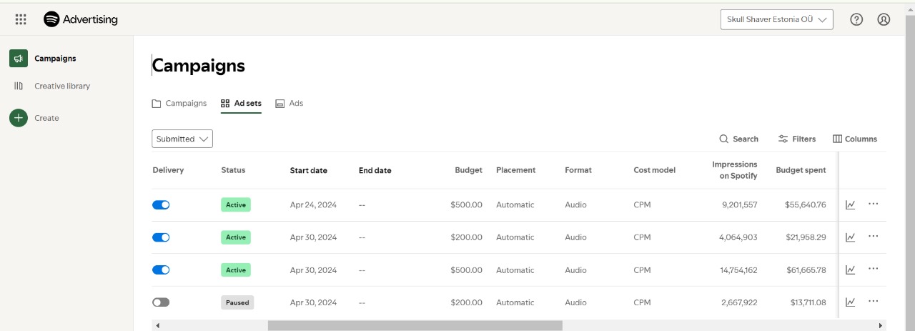Open the Columns selector
Screen dimensions: 915x331
855,139
